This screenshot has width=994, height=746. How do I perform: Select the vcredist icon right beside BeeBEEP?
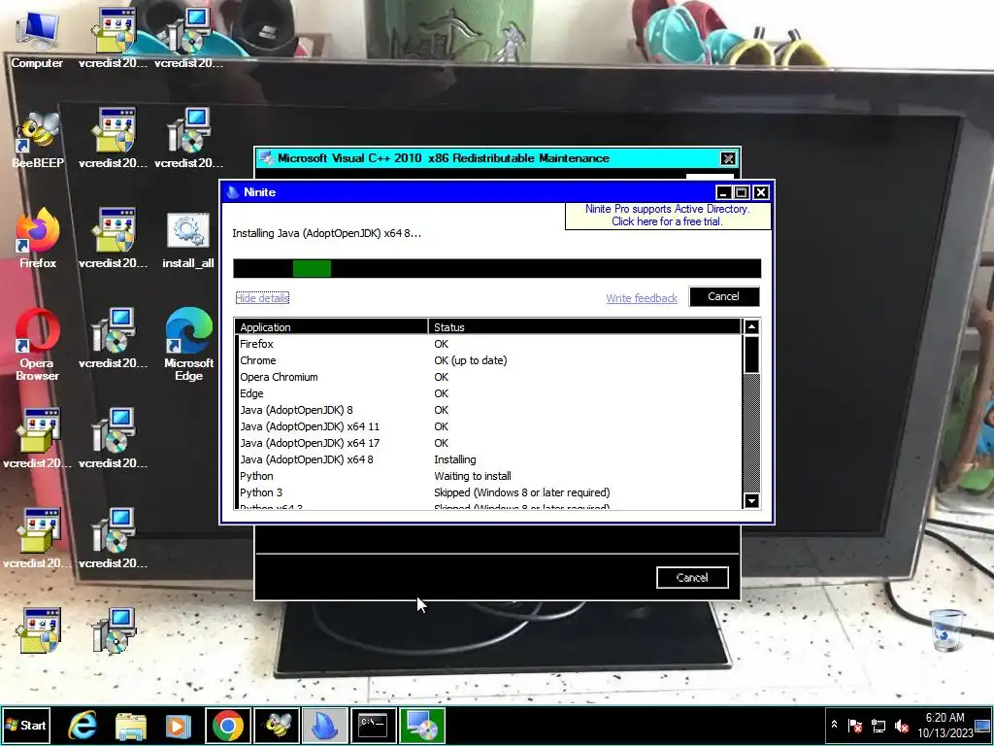113,140
